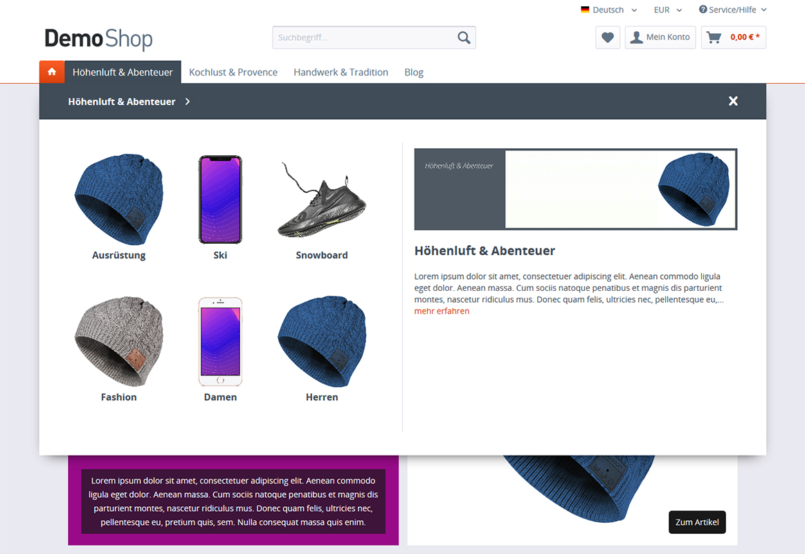The image size is (805, 554).
Task: Click the German flag icon
Action: tap(585, 9)
